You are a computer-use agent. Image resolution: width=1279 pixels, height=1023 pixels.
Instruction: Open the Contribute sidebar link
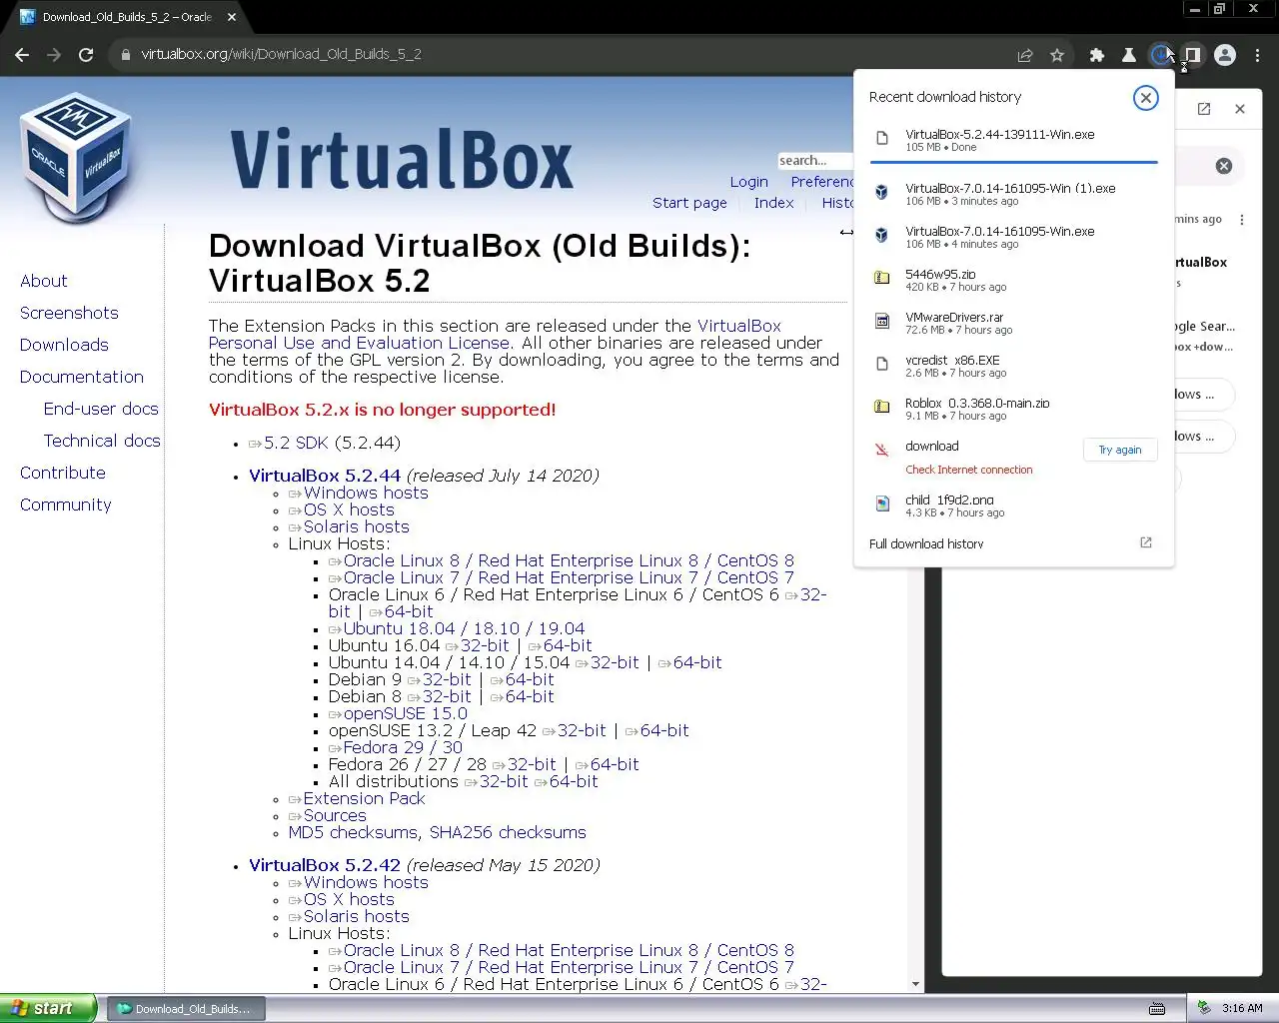click(63, 473)
